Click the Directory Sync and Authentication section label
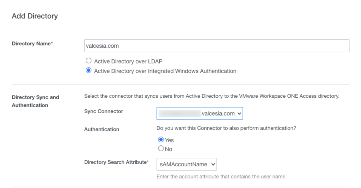 35,101
